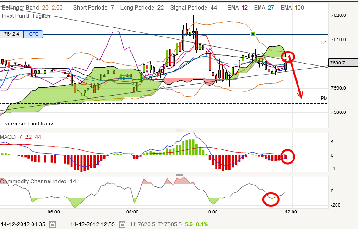Viewport: 358px width, 229px height.
Task: Click the Bollinger Band indicator label
Action: coord(21,8)
